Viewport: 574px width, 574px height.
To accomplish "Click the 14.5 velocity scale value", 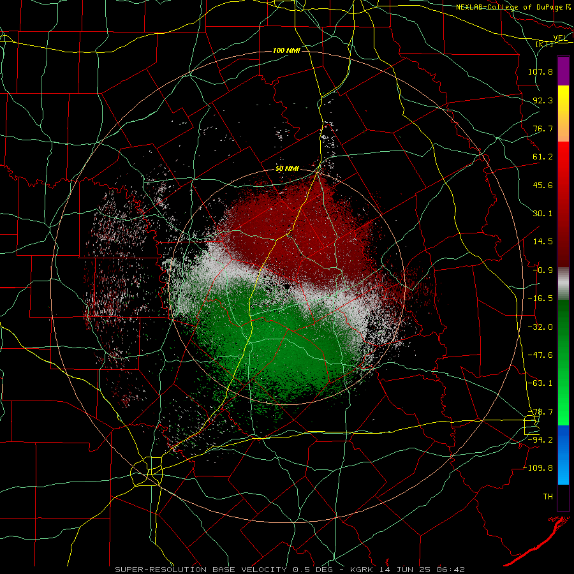I will tap(543, 242).
